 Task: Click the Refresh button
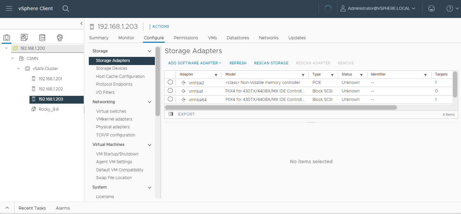(x=238, y=63)
